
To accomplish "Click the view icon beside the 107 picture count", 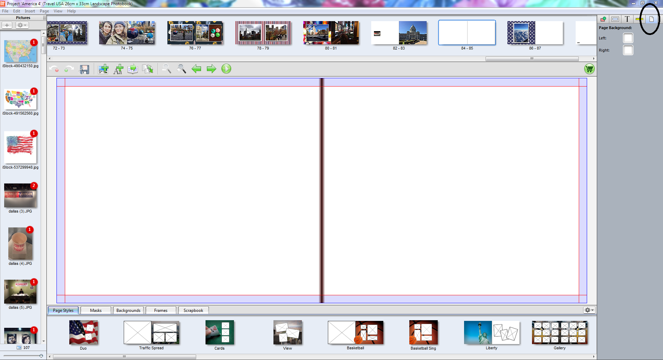I will pos(19,348).
